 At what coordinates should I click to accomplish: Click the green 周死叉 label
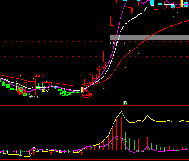click(65, 94)
